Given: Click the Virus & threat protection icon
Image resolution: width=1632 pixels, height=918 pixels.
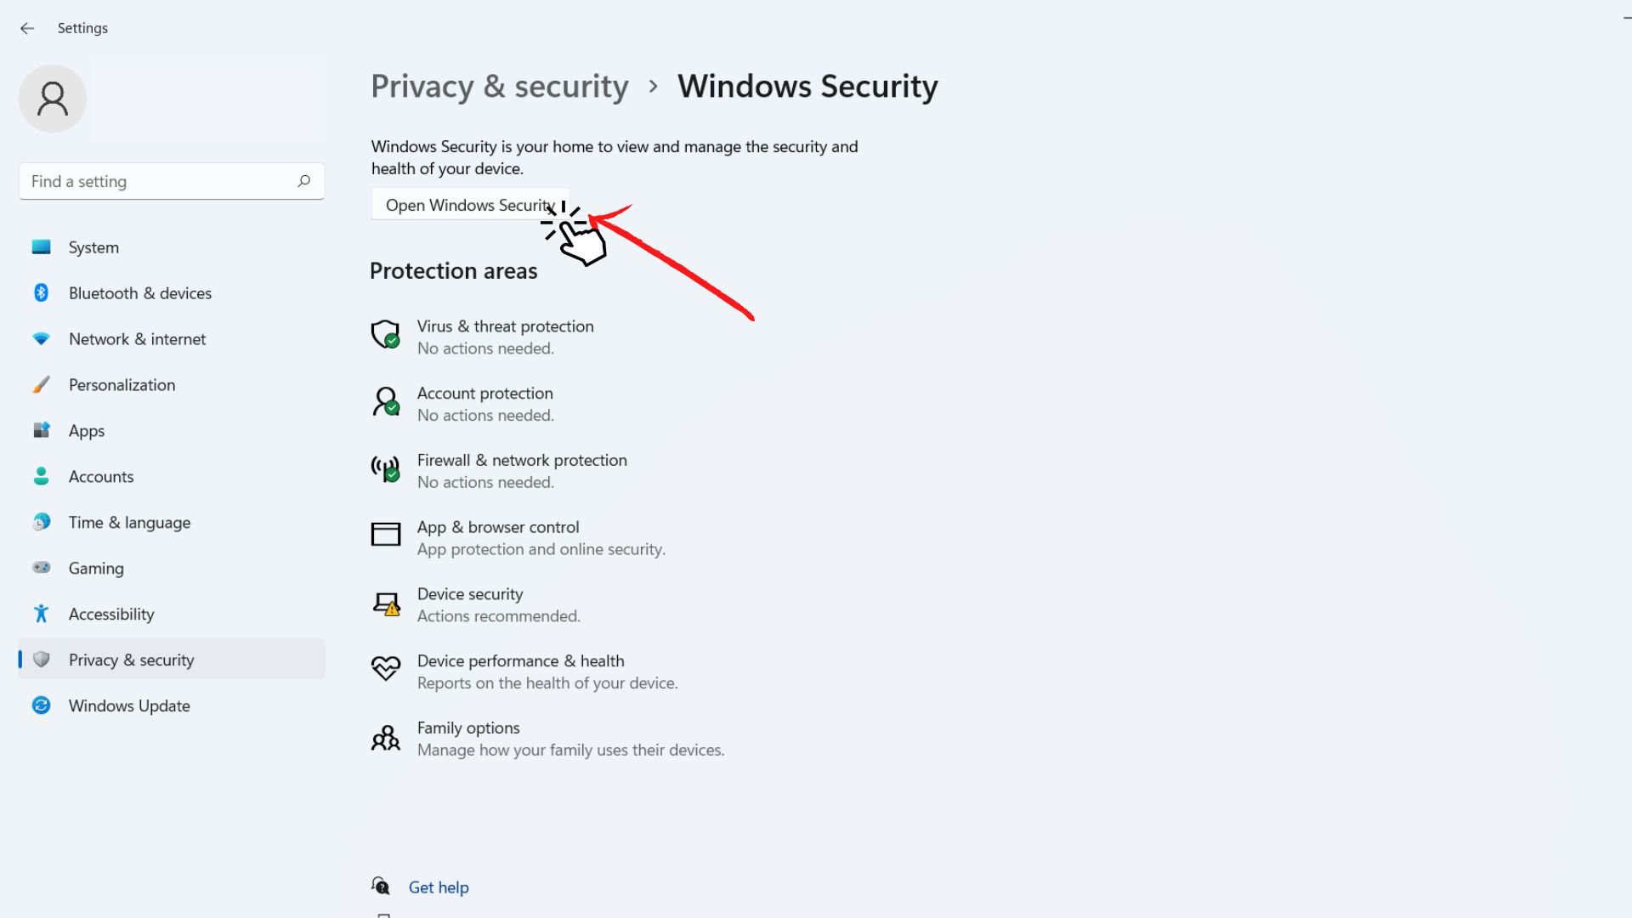Looking at the screenshot, I should pyautogui.click(x=386, y=333).
